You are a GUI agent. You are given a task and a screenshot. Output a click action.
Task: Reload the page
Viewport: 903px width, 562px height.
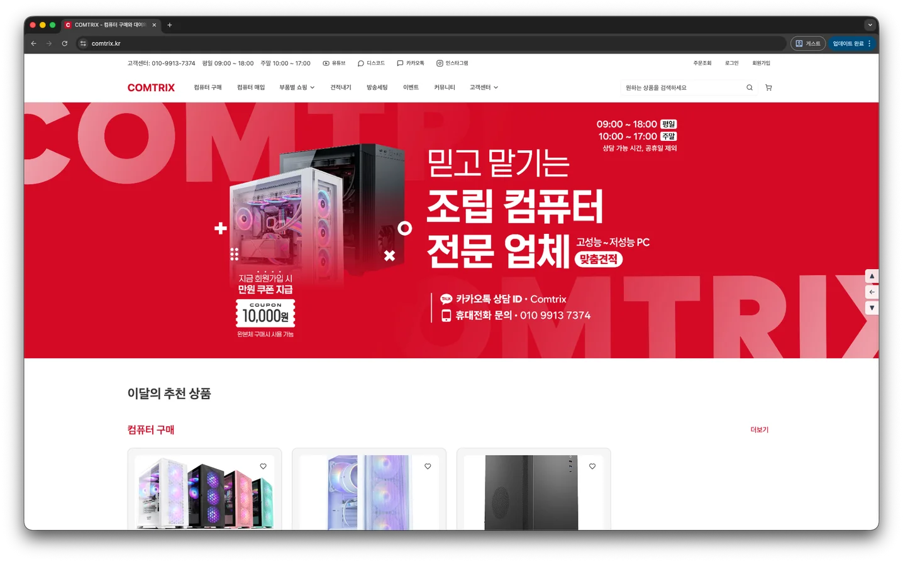pyautogui.click(x=64, y=43)
